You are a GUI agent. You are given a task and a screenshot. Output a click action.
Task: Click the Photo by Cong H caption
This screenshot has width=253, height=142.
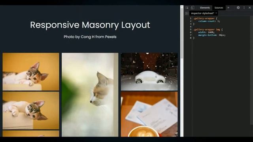(90, 37)
